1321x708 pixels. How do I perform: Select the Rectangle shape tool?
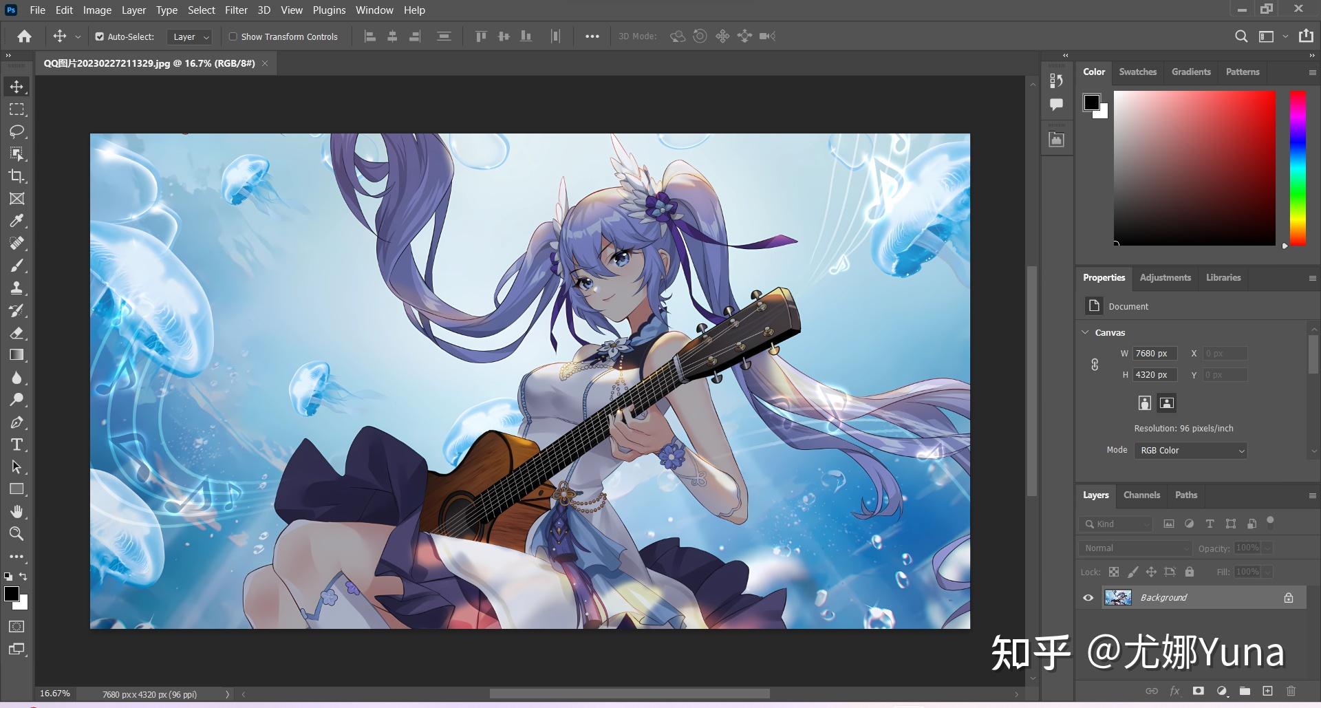click(x=17, y=489)
